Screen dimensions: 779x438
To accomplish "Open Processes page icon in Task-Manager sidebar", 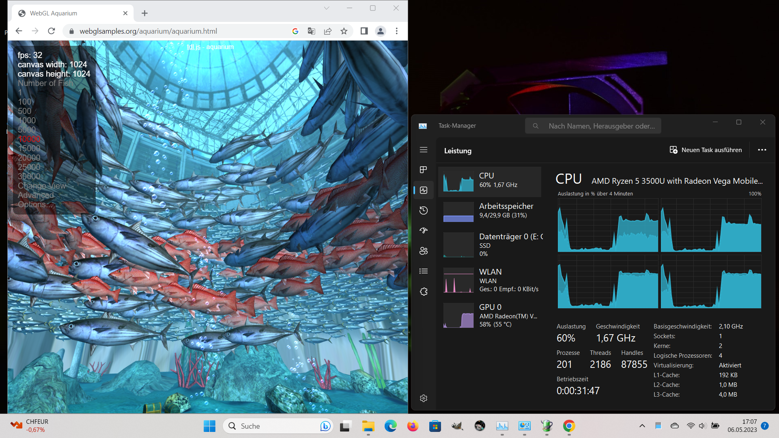I will coord(423,170).
